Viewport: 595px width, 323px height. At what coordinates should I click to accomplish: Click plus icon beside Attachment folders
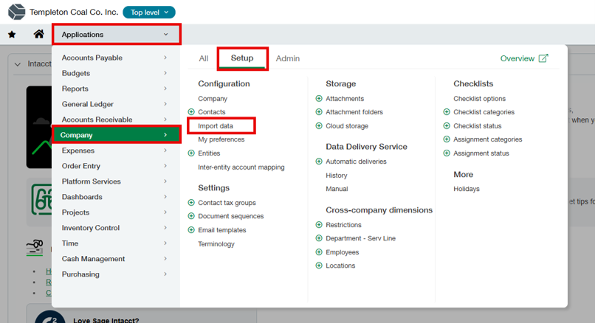pyautogui.click(x=319, y=112)
